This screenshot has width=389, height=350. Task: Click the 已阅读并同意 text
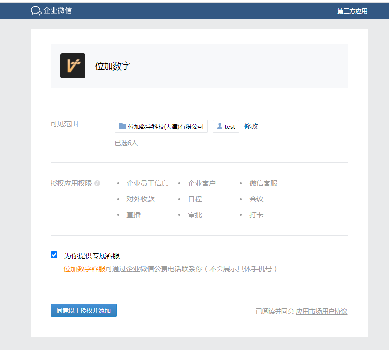pos(275,311)
